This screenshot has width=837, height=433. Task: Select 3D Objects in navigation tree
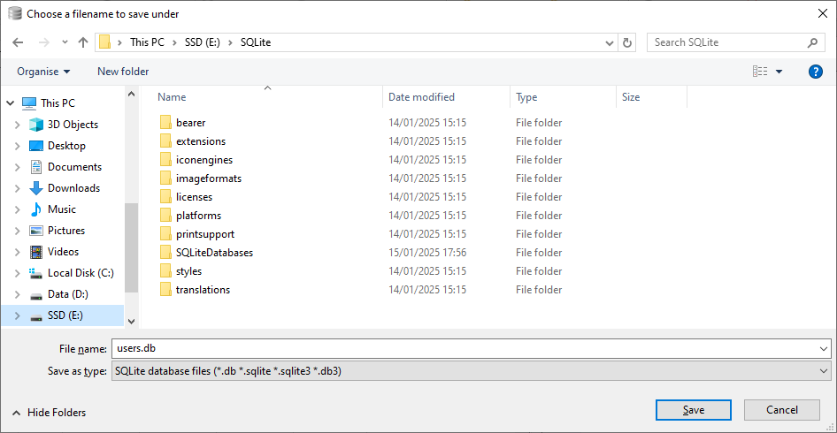73,125
